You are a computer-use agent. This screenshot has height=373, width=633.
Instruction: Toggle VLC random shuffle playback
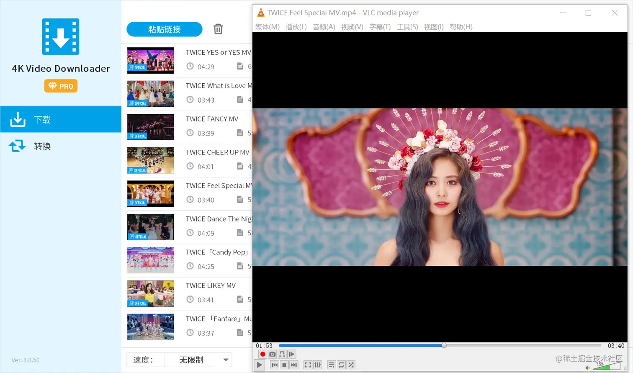[351, 365]
